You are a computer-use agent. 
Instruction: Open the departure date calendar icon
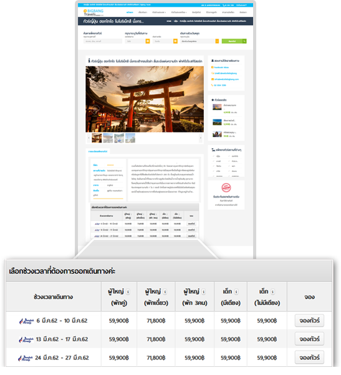coord(148,41)
